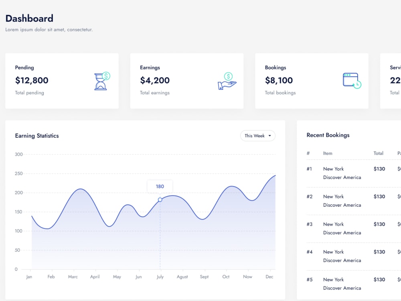Click the April label on chart axis
401x301 pixels.
[x=95, y=277]
